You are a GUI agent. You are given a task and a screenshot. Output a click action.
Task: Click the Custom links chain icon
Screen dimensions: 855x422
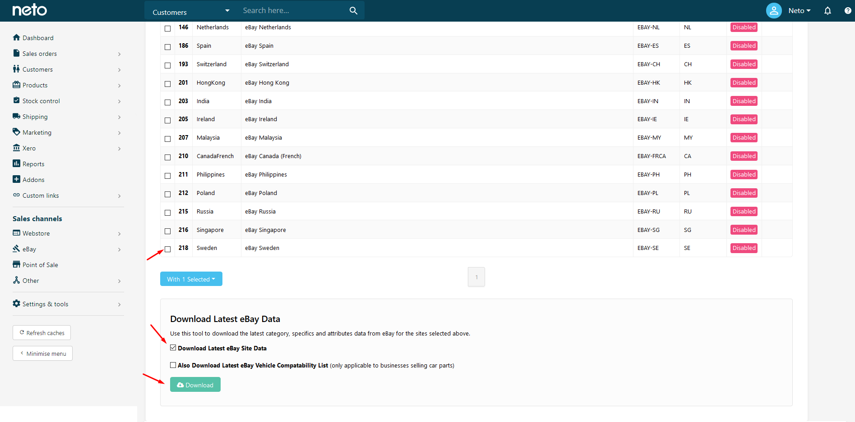[16, 195]
